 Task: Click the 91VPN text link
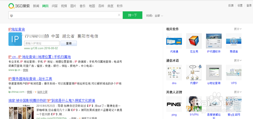[x=194, y=115]
